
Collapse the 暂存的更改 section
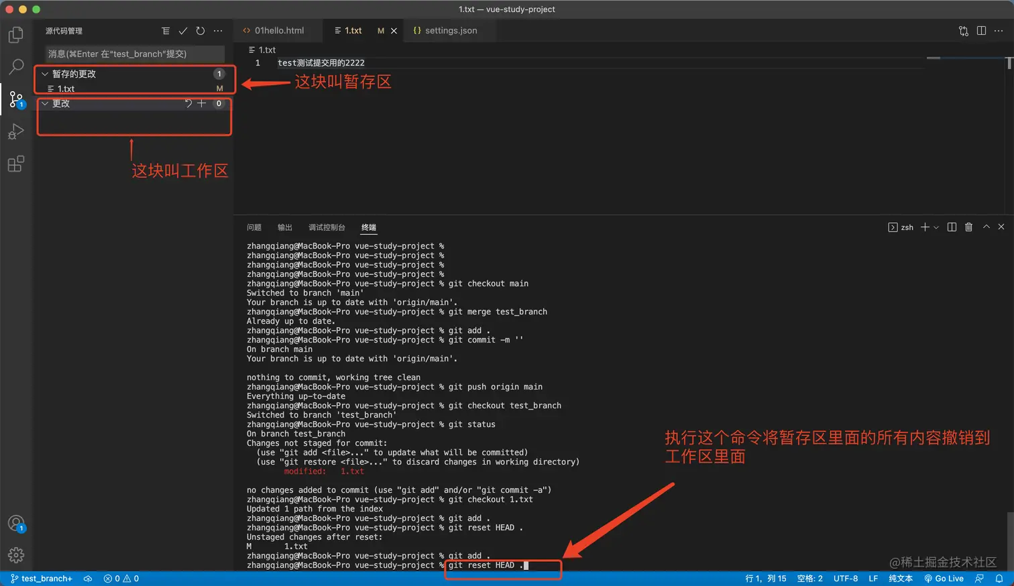pyautogui.click(x=45, y=74)
